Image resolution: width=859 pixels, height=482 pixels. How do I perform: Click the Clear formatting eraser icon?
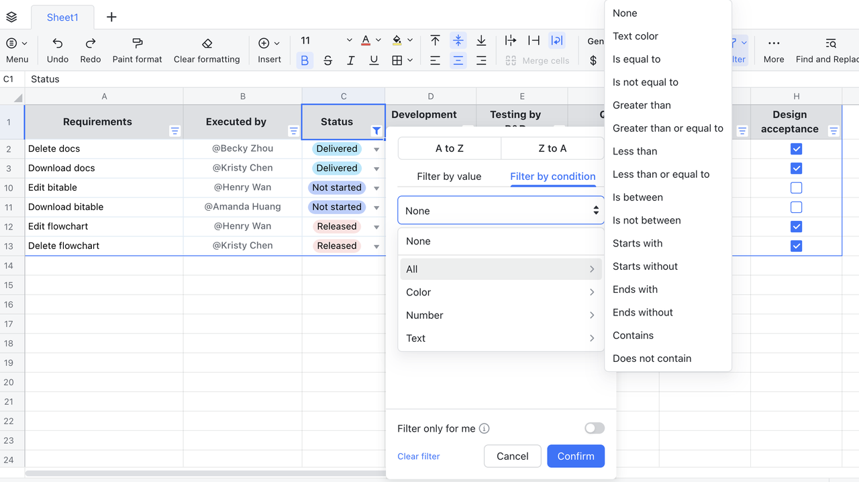click(x=207, y=44)
